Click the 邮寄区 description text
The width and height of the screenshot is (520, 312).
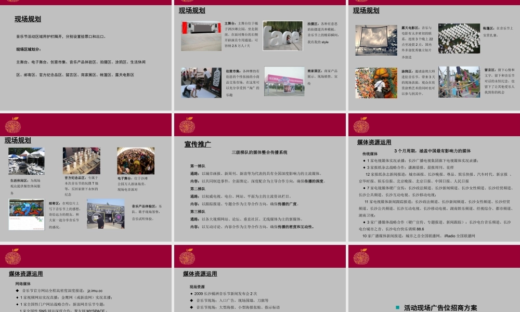(64, 215)
